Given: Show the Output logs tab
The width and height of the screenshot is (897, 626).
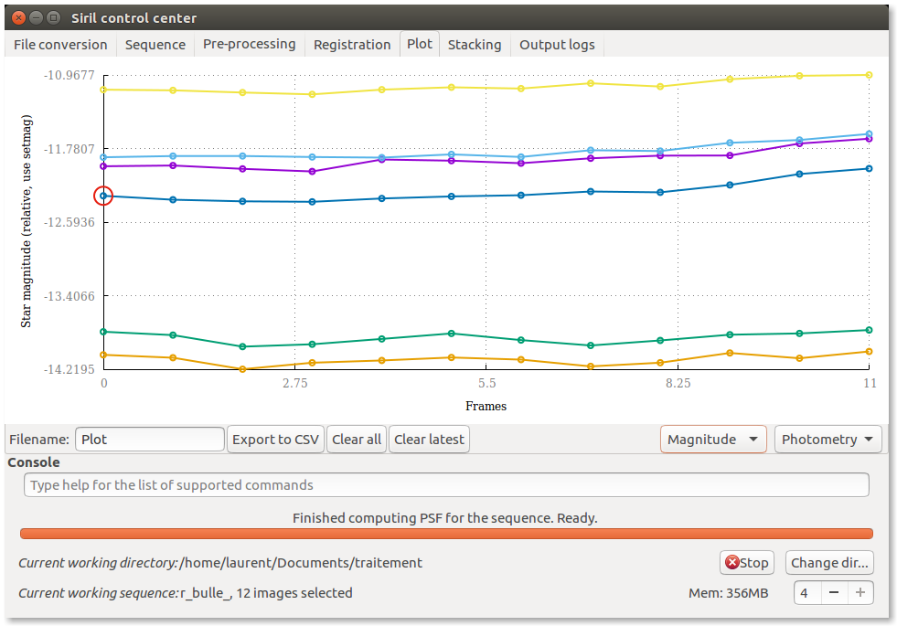Looking at the screenshot, I should [x=557, y=45].
